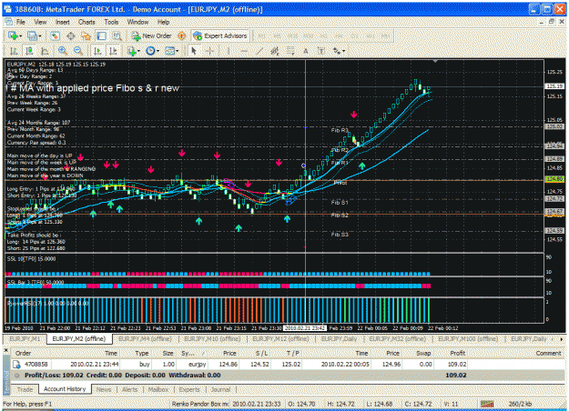
Task: Select the Equidistant Channel tool
Action: [x=275, y=51]
